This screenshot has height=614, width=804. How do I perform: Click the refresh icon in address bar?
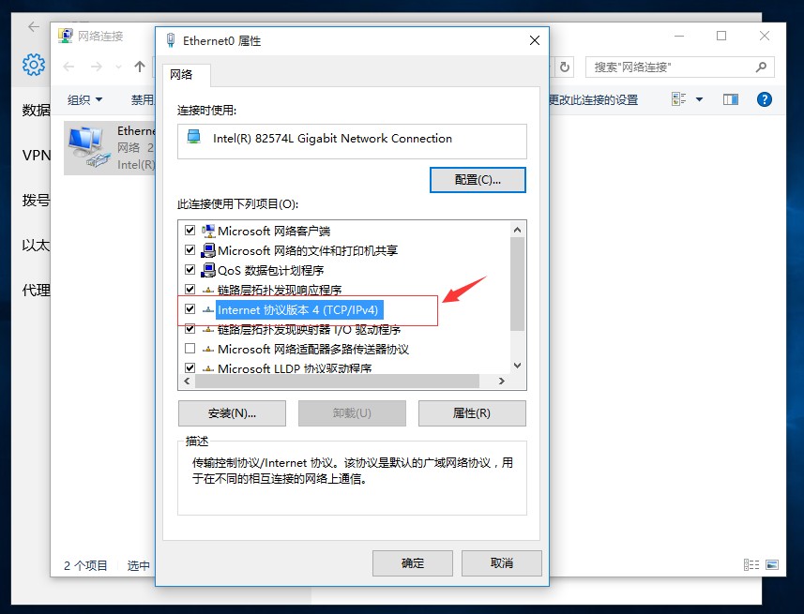[565, 67]
